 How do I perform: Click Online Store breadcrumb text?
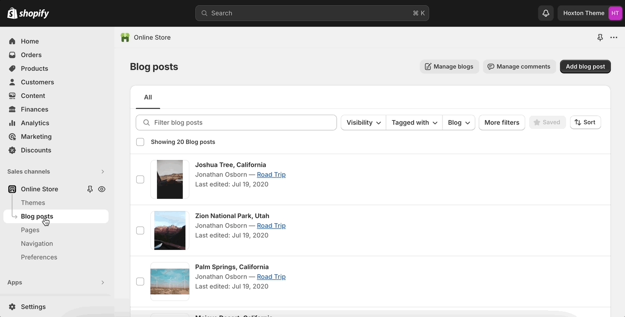point(152,37)
